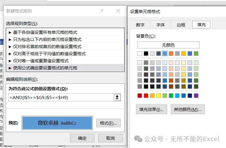The image size is (226, 148).
Task: Pick the purple standard color swatch
Action: (196, 96)
